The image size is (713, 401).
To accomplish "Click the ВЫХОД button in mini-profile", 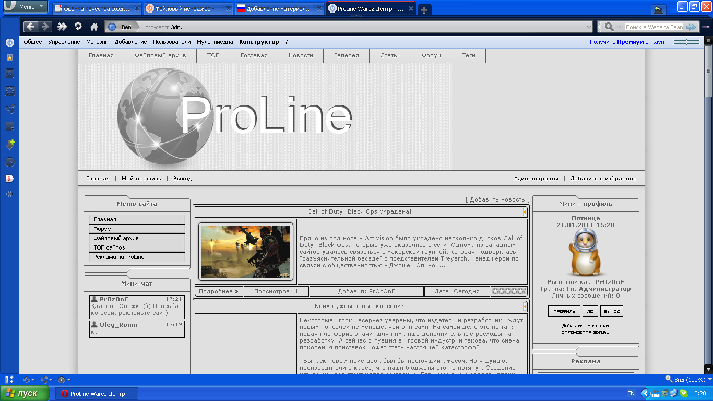I will tap(612, 311).
